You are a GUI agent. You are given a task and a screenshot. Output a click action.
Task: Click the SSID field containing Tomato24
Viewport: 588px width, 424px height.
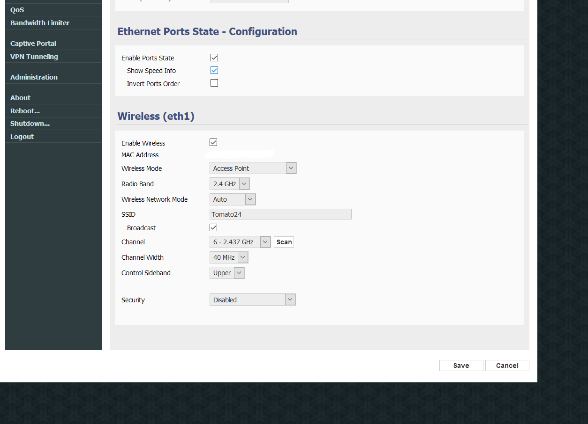point(280,214)
